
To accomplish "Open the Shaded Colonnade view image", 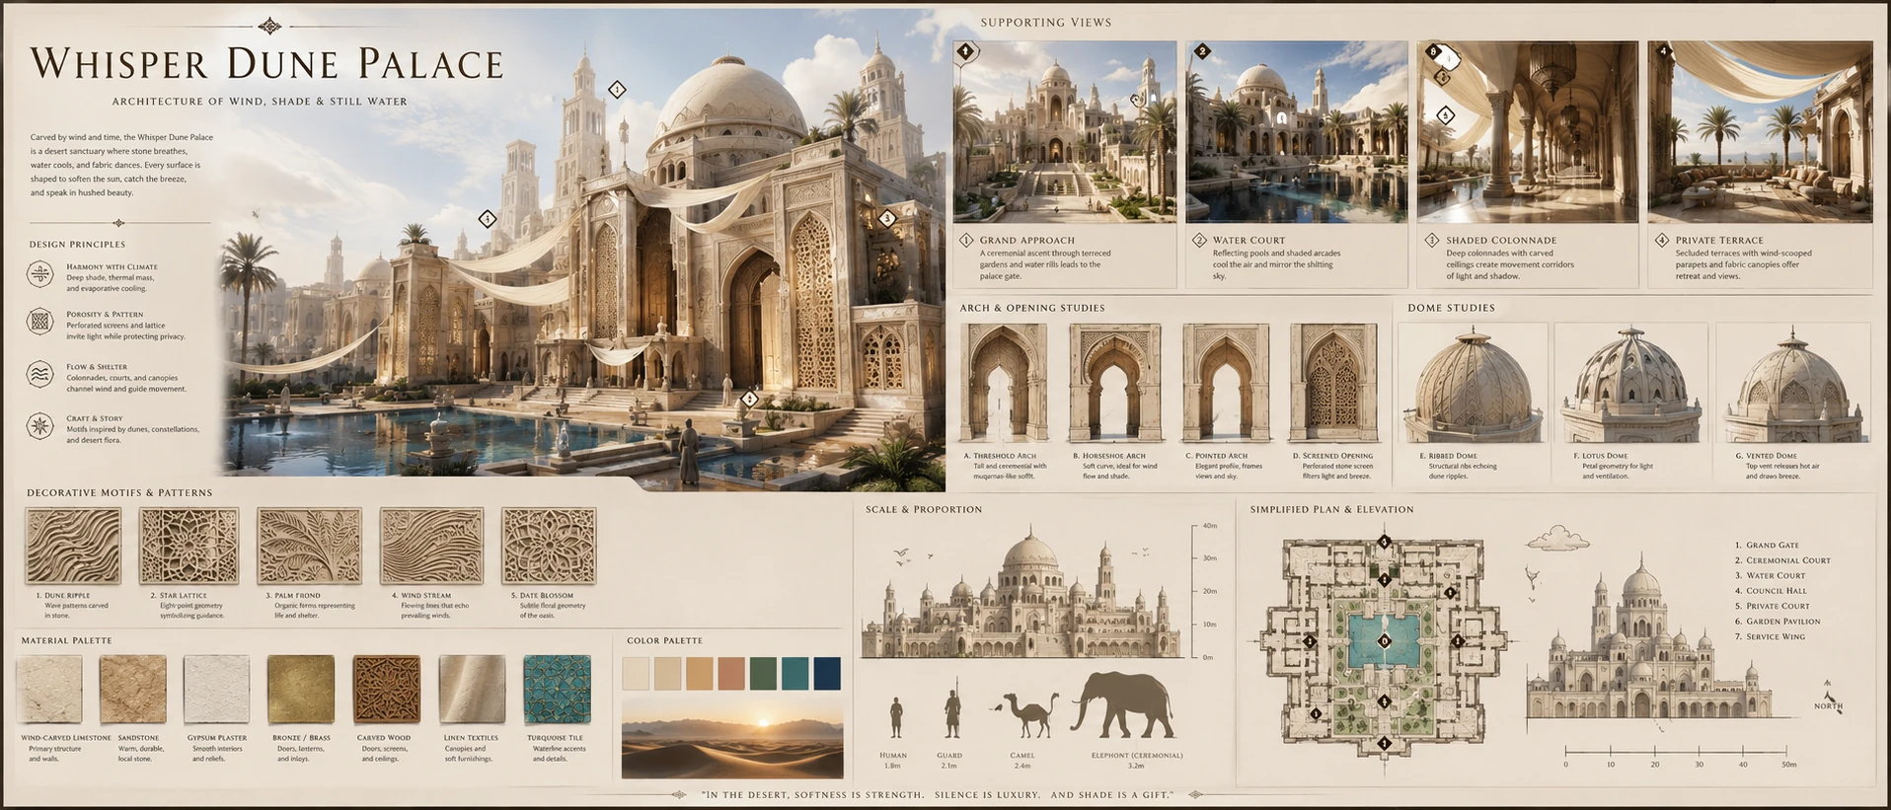I will pos(1528,131).
